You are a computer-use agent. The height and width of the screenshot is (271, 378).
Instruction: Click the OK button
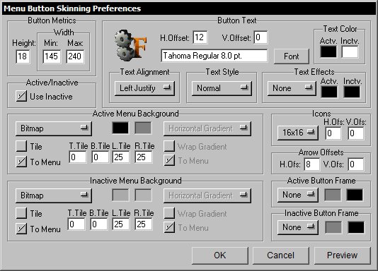click(x=220, y=255)
